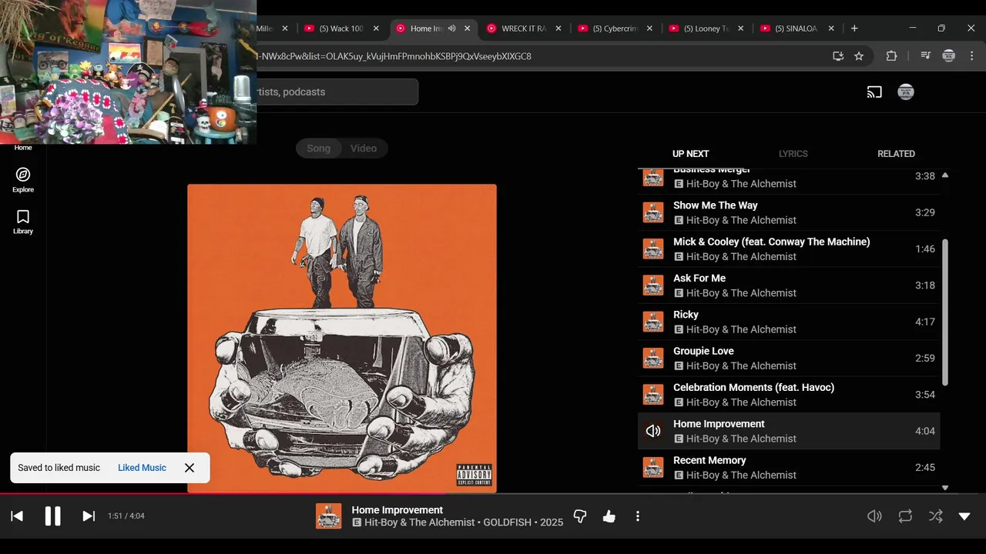Select the UP NEXT tab
986x554 pixels.
(x=690, y=154)
